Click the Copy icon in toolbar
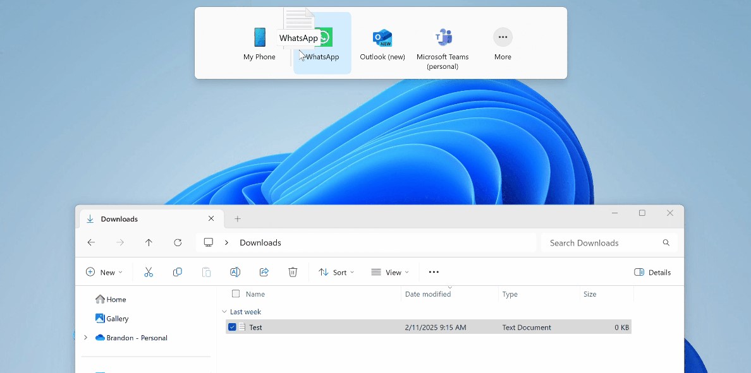Viewport: 751px width, 373px height. click(178, 272)
